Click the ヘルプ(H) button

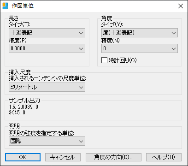click(x=164, y=157)
